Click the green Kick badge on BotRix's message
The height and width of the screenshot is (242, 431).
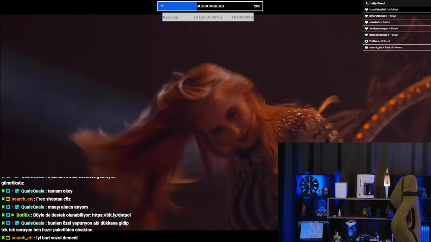point(3,215)
